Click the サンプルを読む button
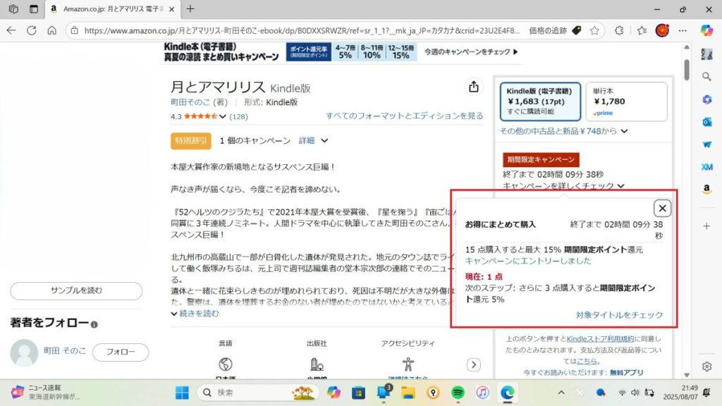 coord(76,290)
